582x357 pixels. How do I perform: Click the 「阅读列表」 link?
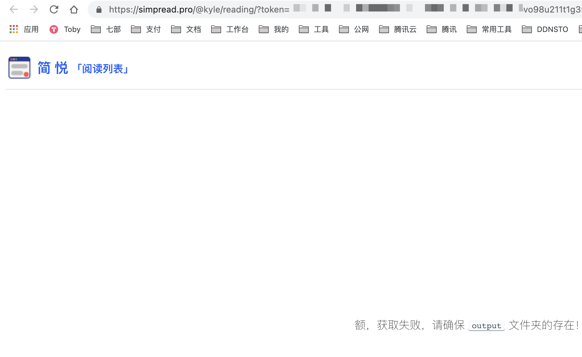click(103, 68)
